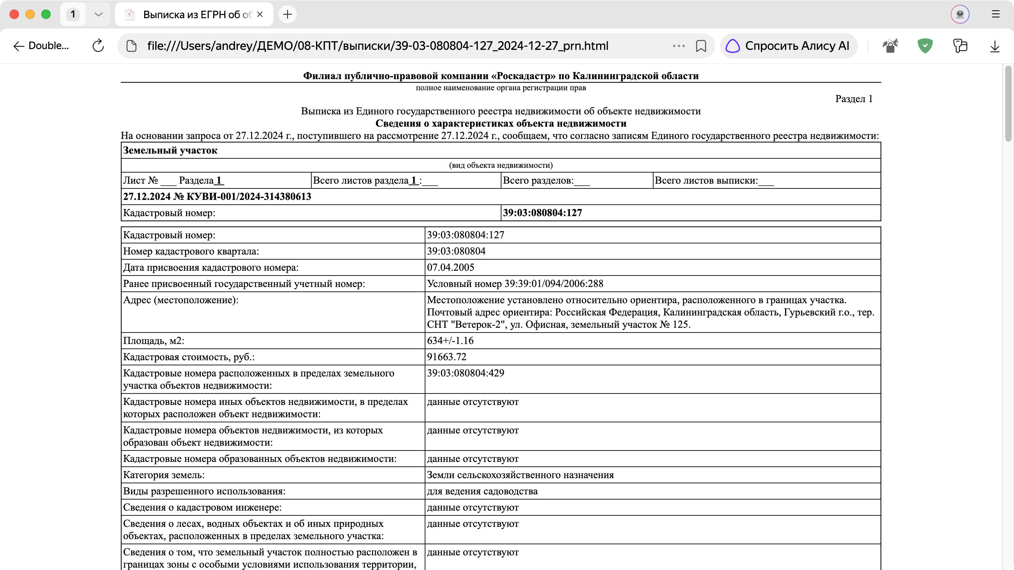
Task: Click the date value 07.04.2005
Action: (x=450, y=268)
